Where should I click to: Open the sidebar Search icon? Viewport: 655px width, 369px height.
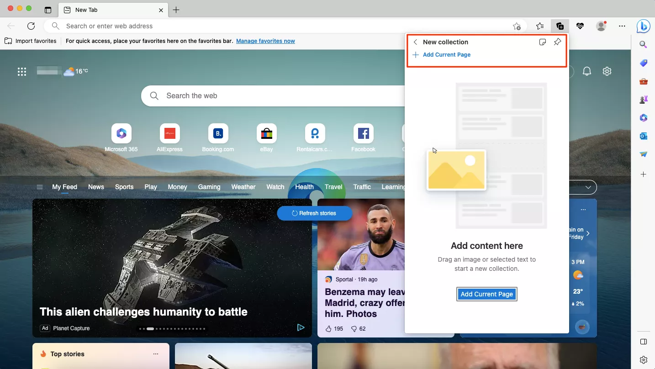coord(643,44)
